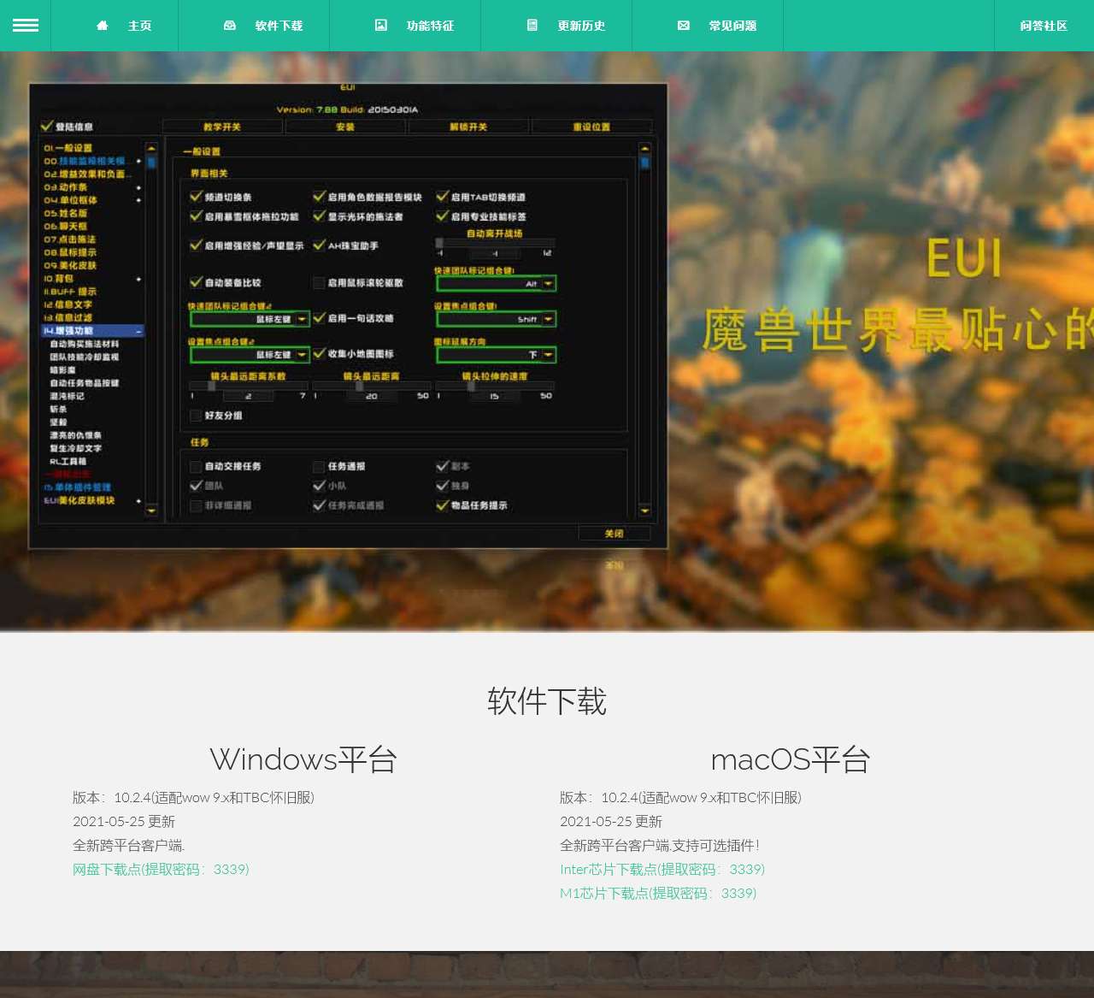Click the left list scroll-down arrow
Image resolution: width=1094 pixels, height=998 pixels.
(x=151, y=511)
